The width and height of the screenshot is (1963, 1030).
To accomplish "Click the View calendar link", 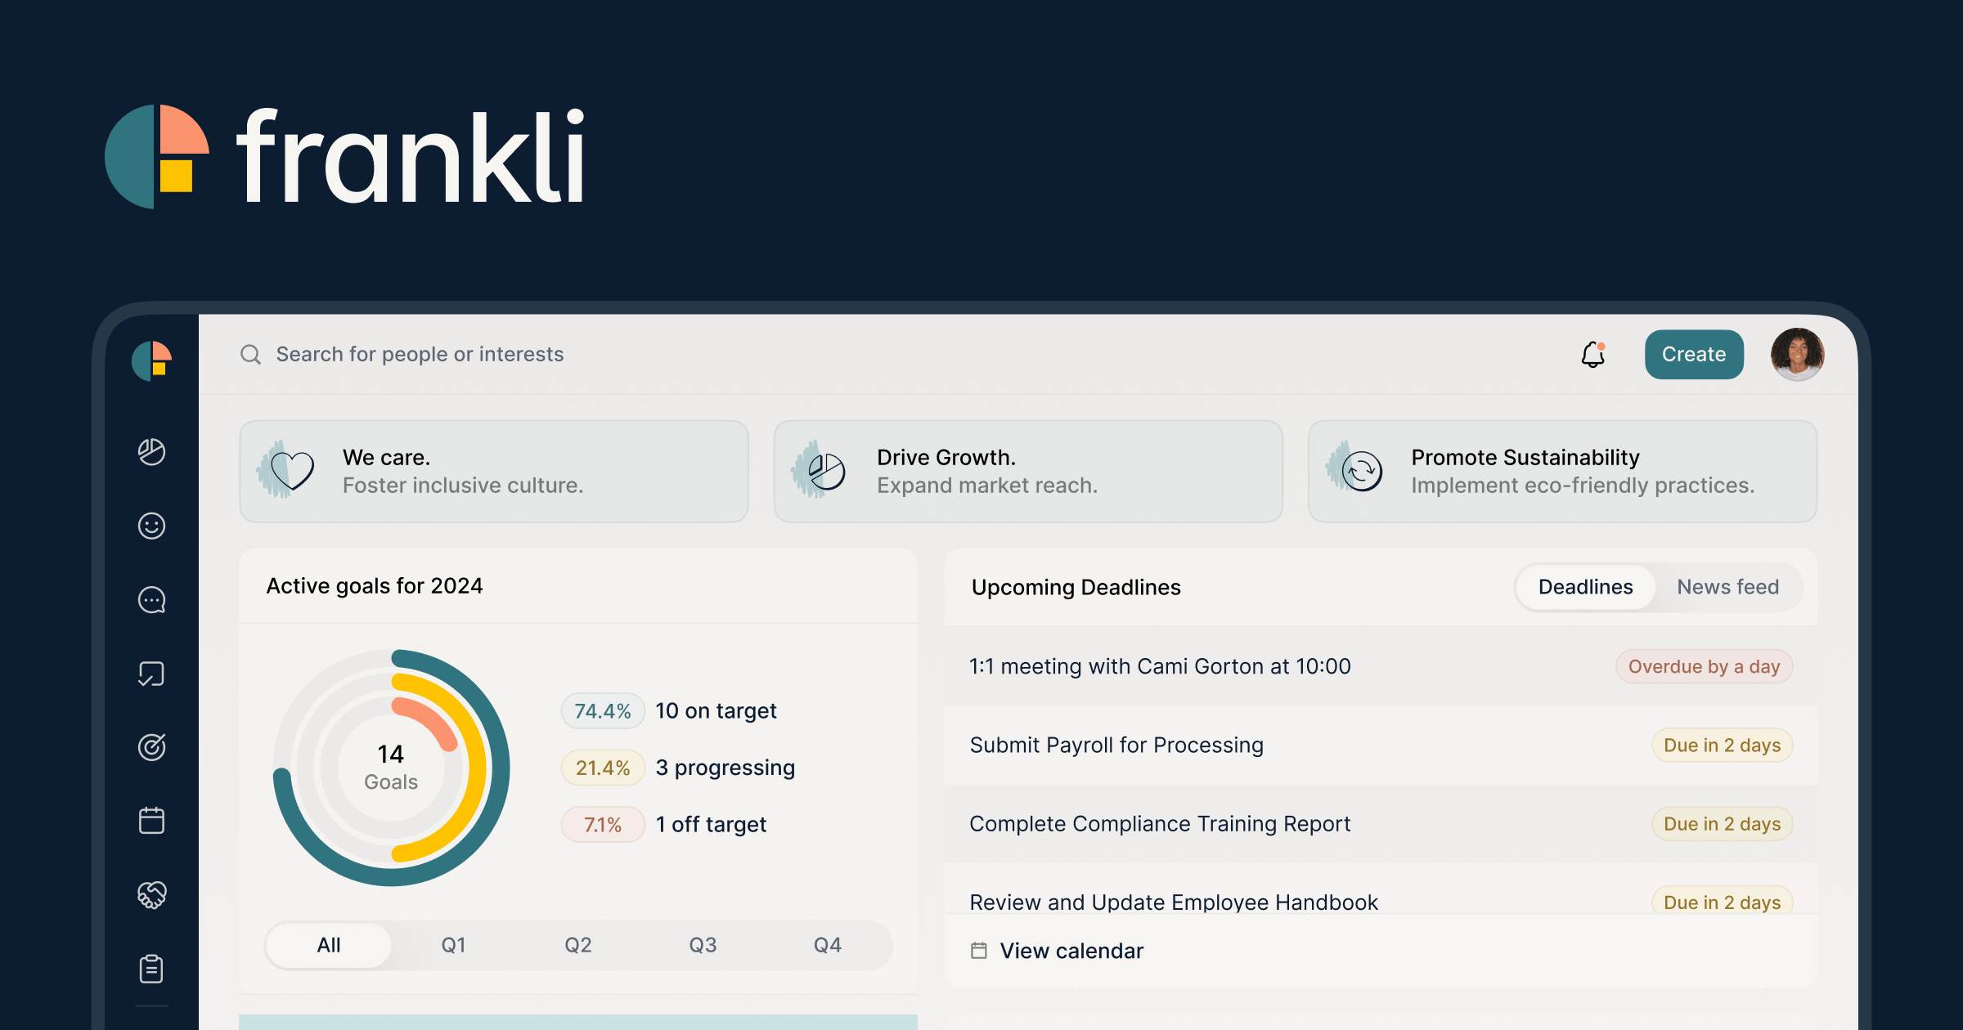I will point(1071,951).
